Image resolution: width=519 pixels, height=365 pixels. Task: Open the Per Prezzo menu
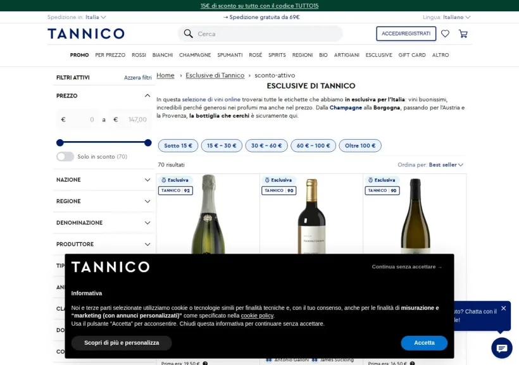(x=110, y=55)
